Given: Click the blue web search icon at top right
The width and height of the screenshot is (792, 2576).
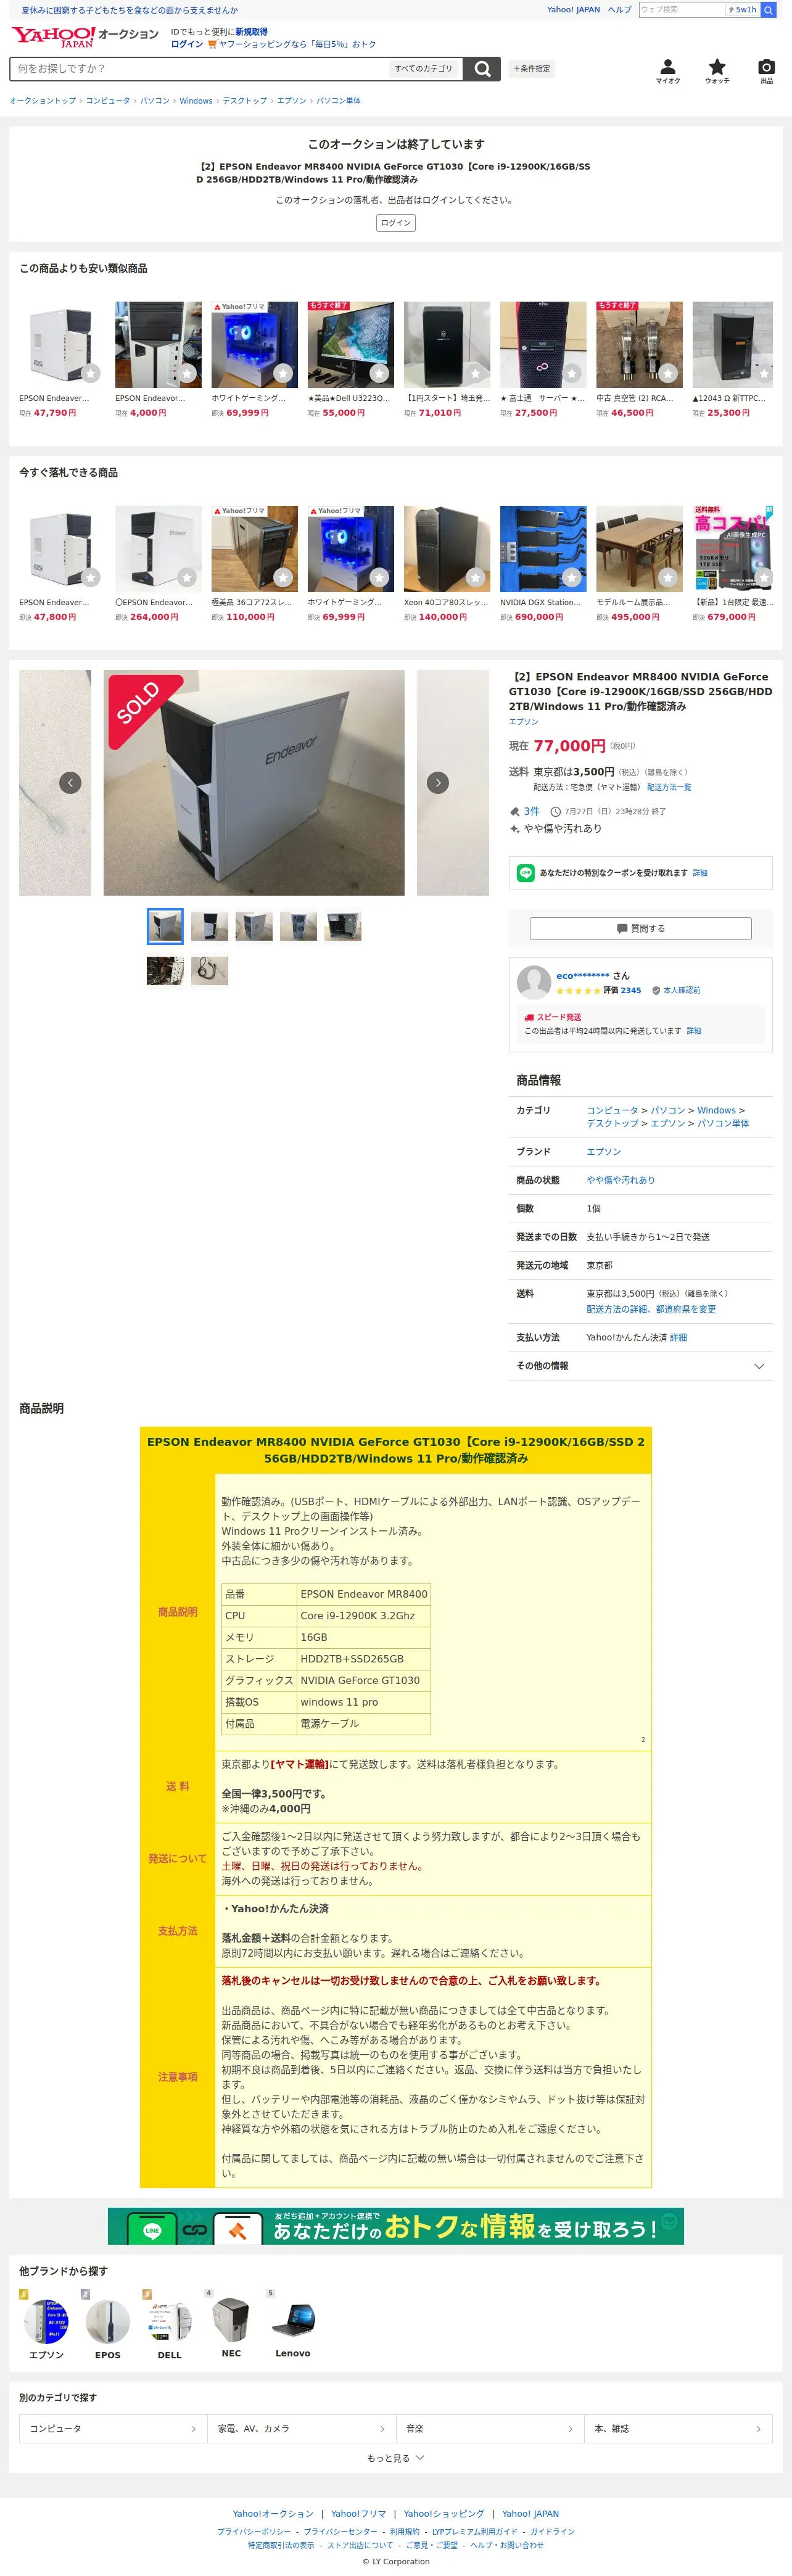Looking at the screenshot, I should pos(768,10).
